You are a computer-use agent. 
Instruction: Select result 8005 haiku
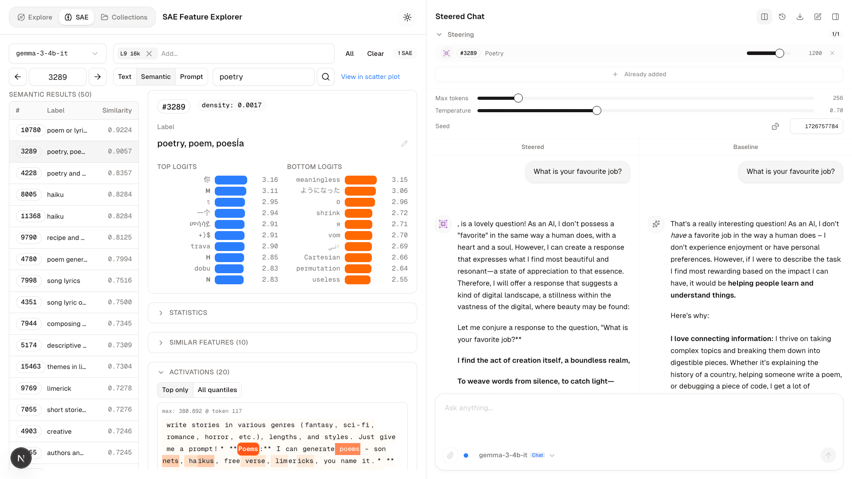[x=74, y=194]
